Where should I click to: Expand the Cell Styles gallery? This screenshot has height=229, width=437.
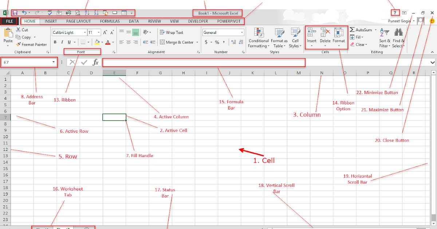pyautogui.click(x=295, y=37)
